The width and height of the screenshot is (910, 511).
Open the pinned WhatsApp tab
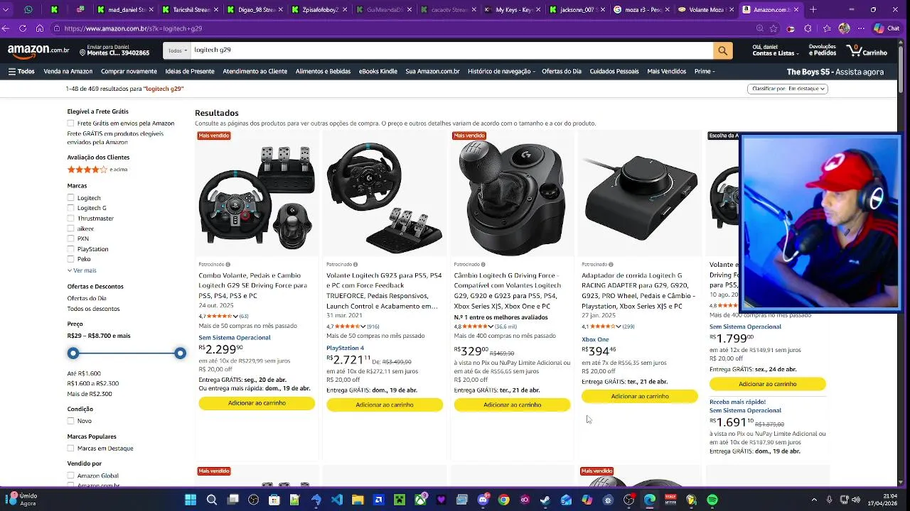click(x=28, y=10)
